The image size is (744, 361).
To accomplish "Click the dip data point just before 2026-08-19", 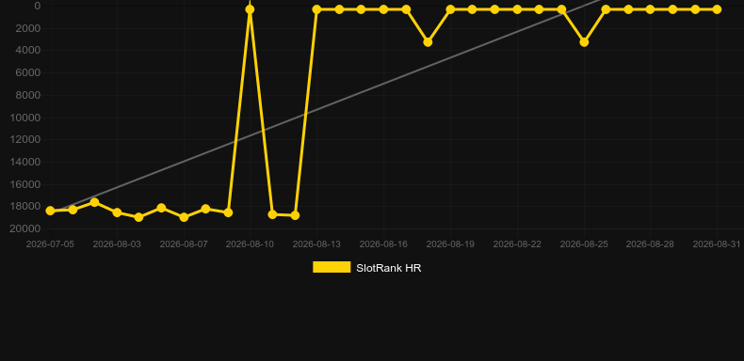I will click(428, 42).
